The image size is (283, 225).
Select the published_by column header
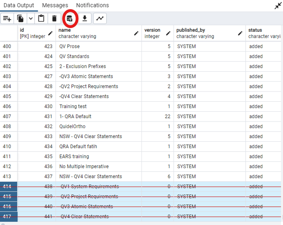(x=210, y=33)
